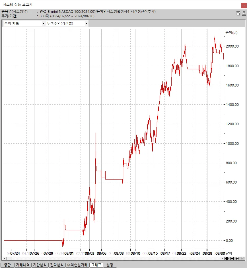Switch to the 종합 tab
This screenshot has width=247, height=268.
point(7,265)
